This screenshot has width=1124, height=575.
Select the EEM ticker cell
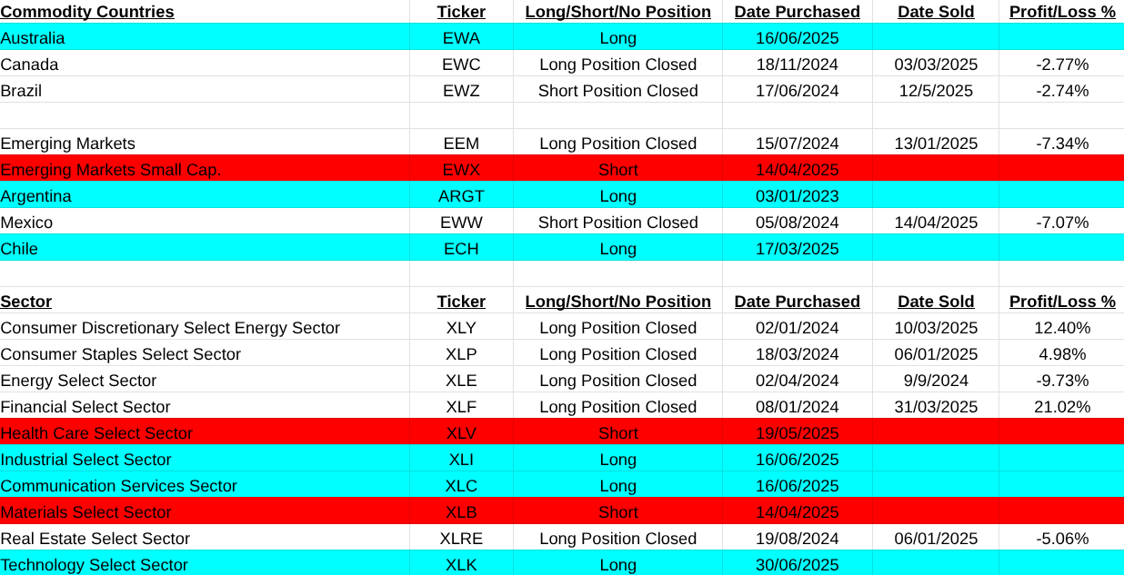(461, 144)
